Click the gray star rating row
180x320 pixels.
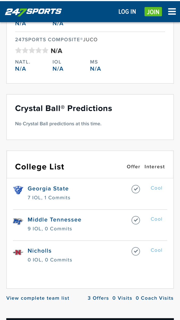(32, 50)
